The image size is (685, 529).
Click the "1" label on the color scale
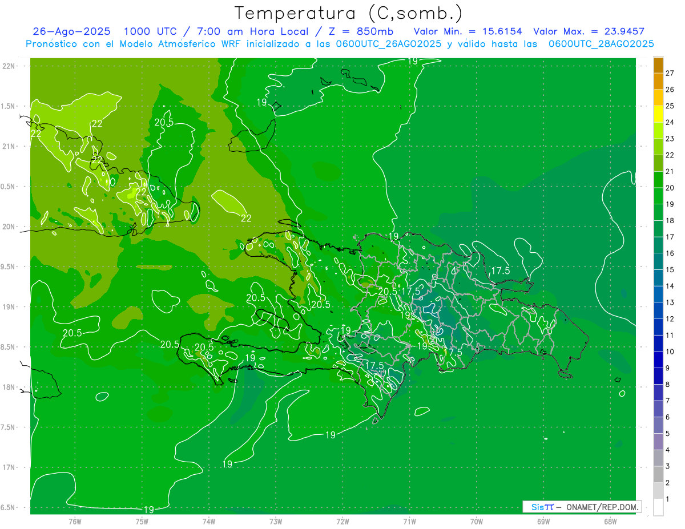(x=668, y=499)
